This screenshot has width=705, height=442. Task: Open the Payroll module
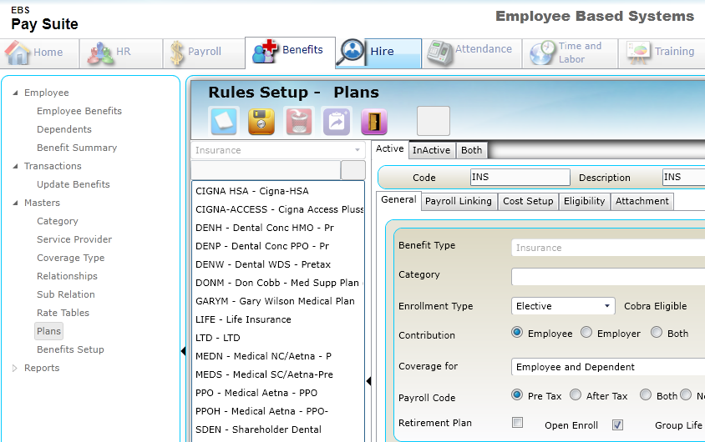click(x=195, y=52)
